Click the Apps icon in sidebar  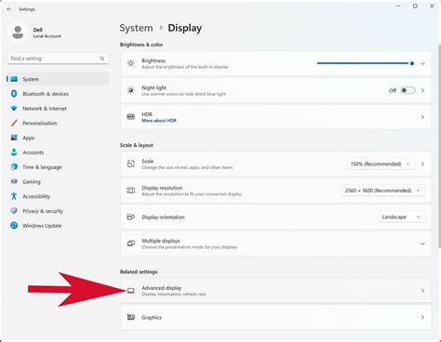14,138
